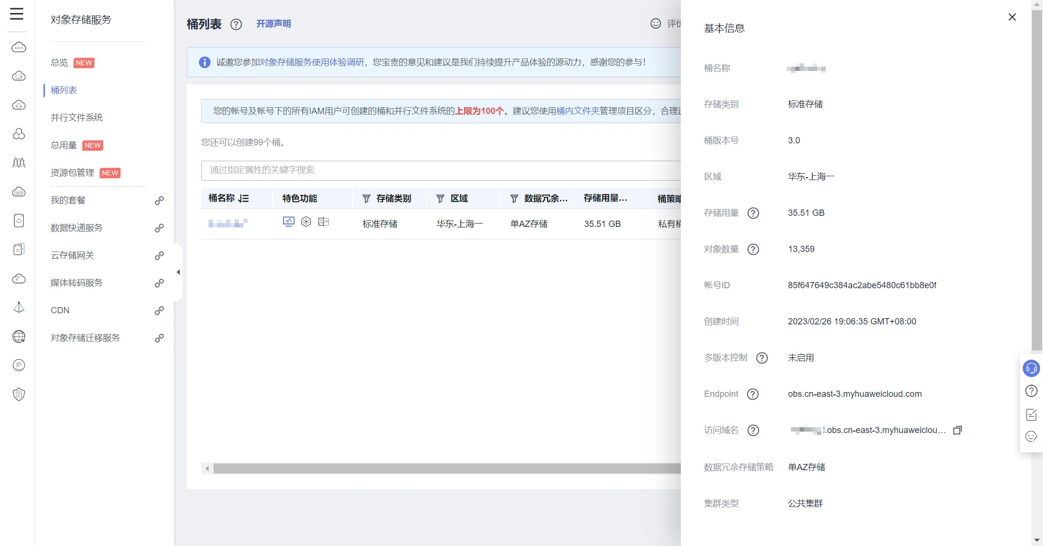Open the 开源声明 link

click(x=273, y=24)
